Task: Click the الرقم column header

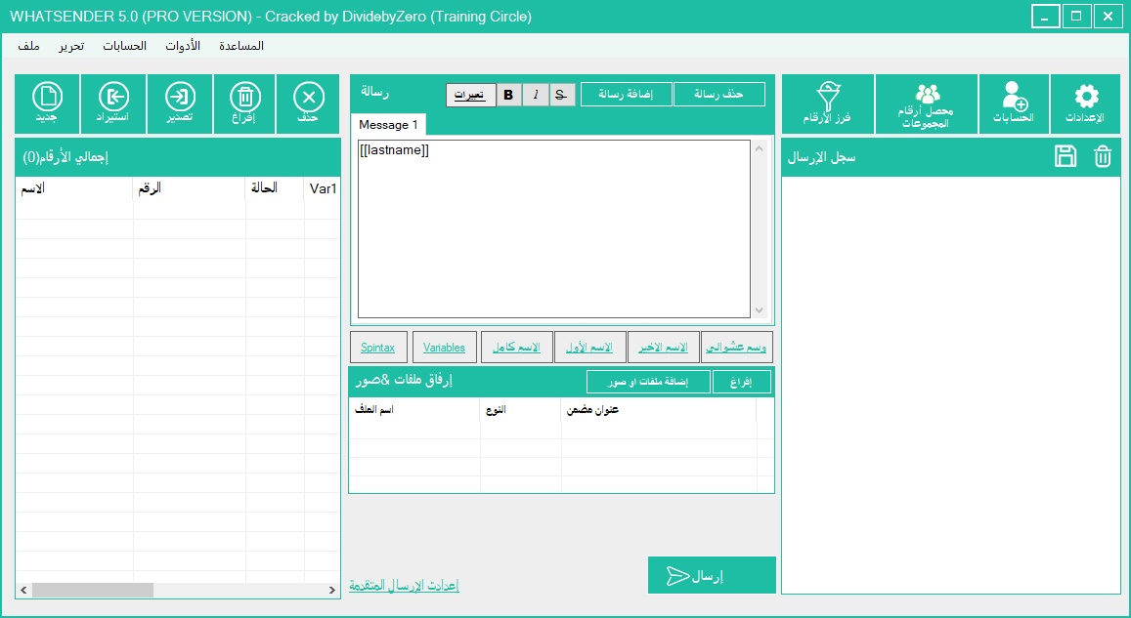Action: [190, 188]
